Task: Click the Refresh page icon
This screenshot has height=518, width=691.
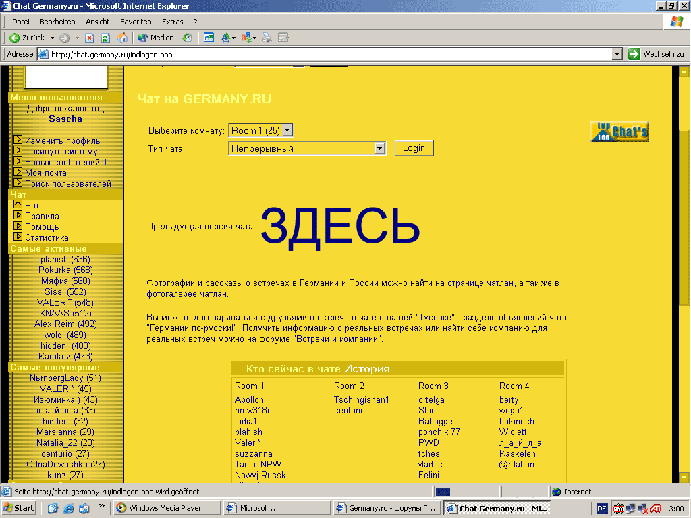Action: click(x=105, y=38)
